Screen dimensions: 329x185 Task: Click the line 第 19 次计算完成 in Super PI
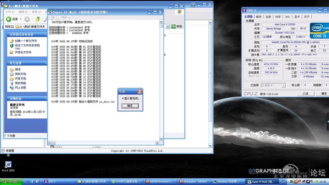tap(76, 96)
